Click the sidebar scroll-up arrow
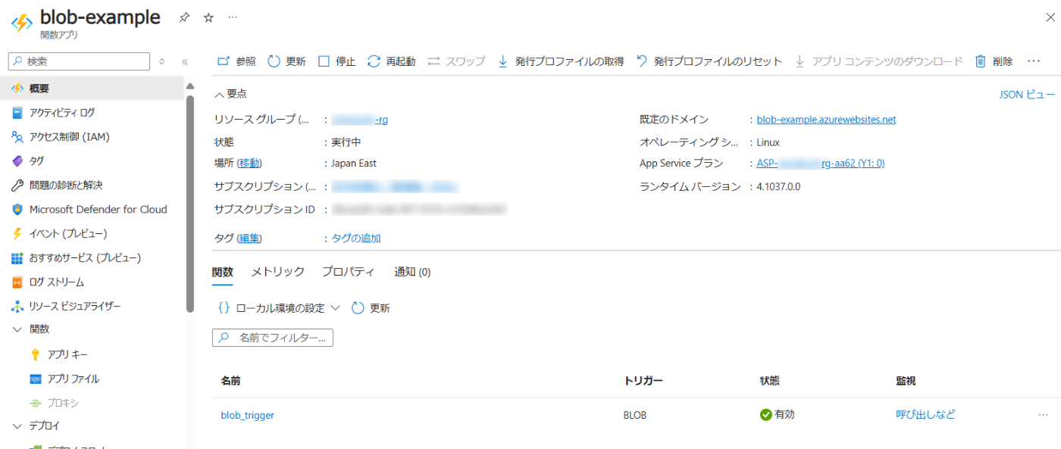This screenshot has width=1061, height=449. [190, 85]
